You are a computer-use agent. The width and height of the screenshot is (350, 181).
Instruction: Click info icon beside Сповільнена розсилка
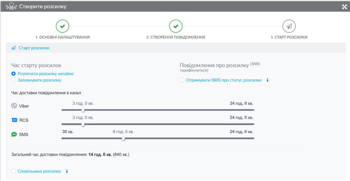pos(67,171)
